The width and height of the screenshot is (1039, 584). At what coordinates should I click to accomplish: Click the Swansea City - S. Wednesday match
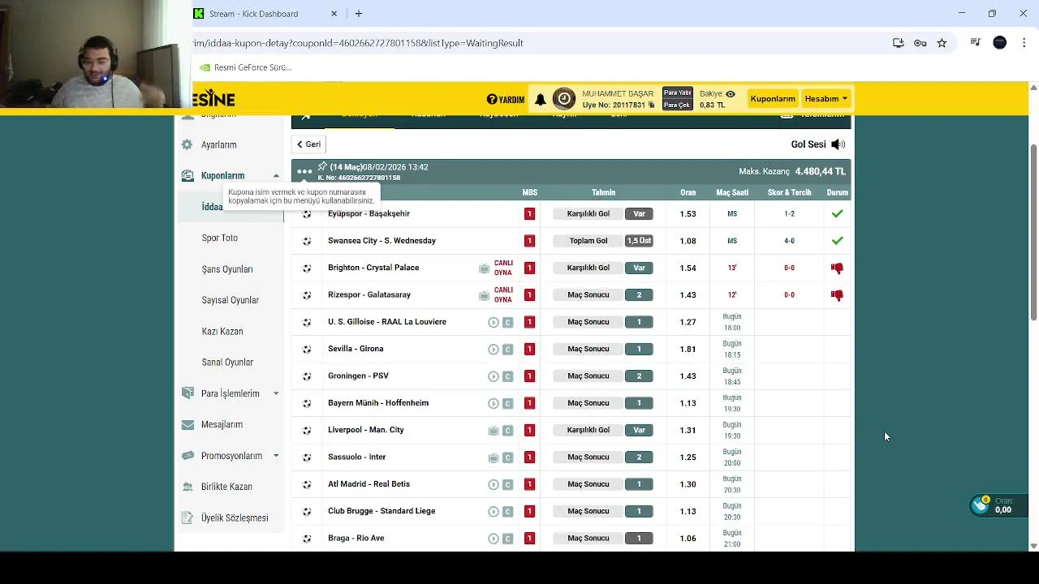(x=382, y=241)
